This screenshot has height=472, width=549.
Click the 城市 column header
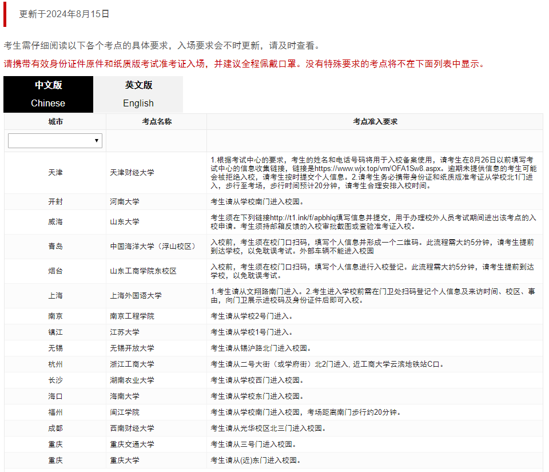pyautogui.click(x=55, y=121)
